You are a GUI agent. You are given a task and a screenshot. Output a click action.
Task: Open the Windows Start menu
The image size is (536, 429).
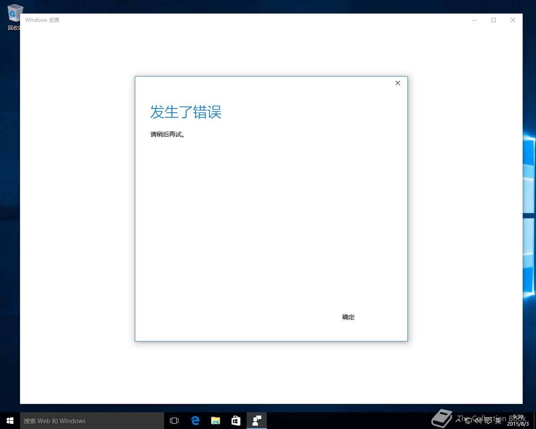click(x=10, y=421)
